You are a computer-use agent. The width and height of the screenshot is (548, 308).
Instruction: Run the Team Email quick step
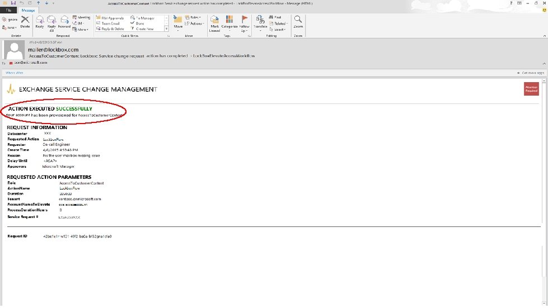click(108, 23)
